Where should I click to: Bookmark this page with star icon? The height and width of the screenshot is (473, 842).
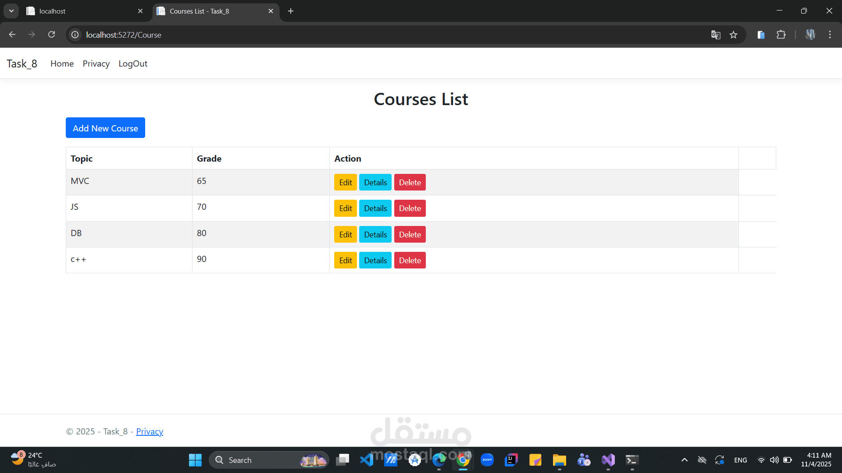(x=733, y=35)
